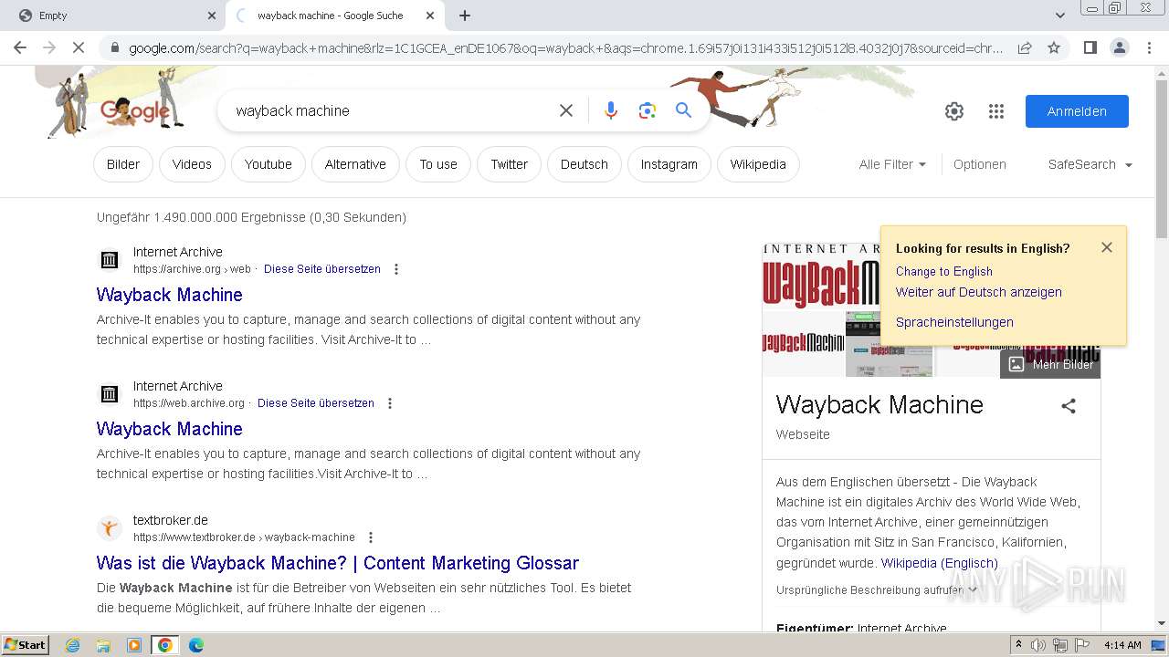
Task: Expand Ursprüngliche Beschreibung aufrufen
Action: click(876, 590)
